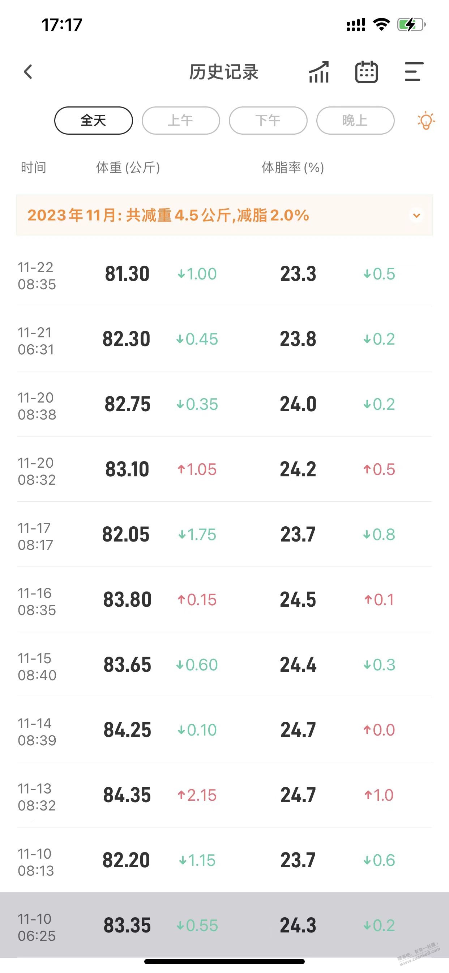Image resolution: width=449 pixels, height=973 pixels.
Task: Open the calendar view icon
Action: click(366, 72)
